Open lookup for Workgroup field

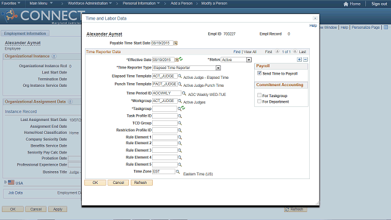pyautogui.click(x=180, y=101)
